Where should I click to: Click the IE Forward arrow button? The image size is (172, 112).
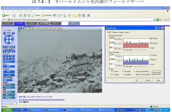tap(14, 15)
